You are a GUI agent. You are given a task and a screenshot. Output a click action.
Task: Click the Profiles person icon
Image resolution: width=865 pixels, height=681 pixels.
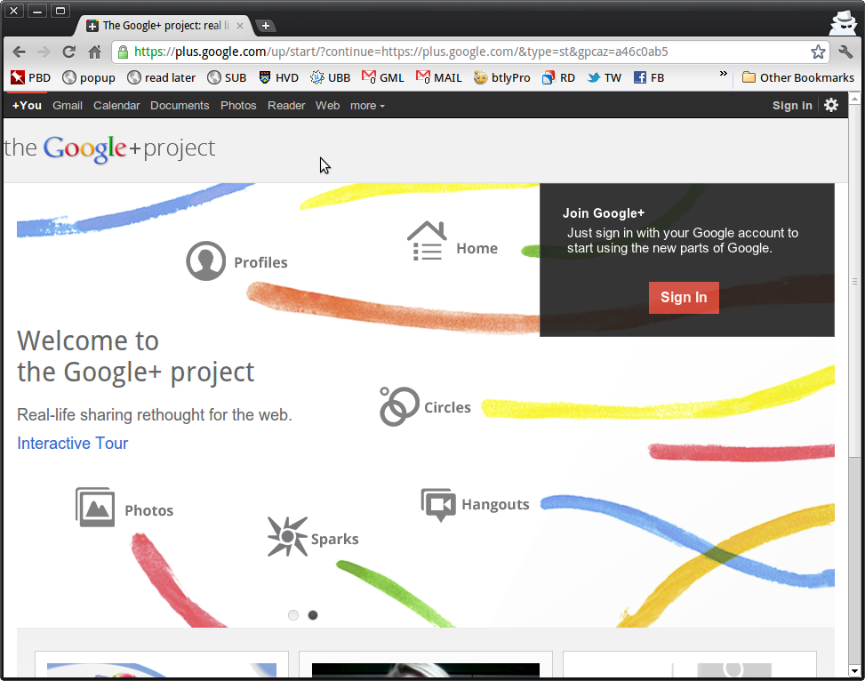[x=205, y=261]
